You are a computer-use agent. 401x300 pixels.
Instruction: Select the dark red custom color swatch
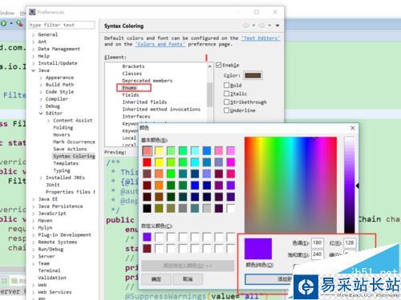click(147, 249)
